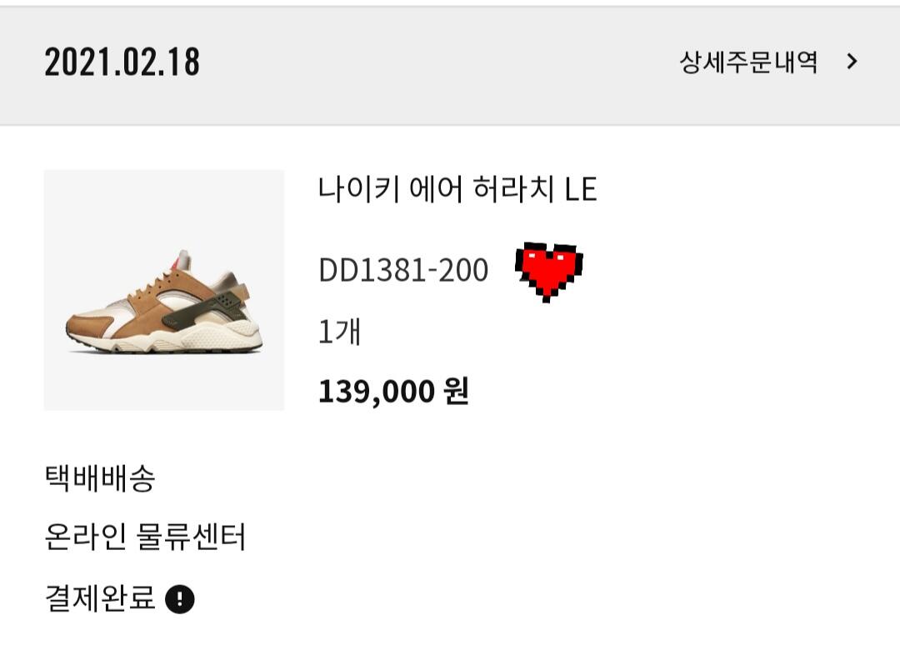Click the 결제완료 payment status text
The width and height of the screenshot is (900, 655).
(x=99, y=598)
